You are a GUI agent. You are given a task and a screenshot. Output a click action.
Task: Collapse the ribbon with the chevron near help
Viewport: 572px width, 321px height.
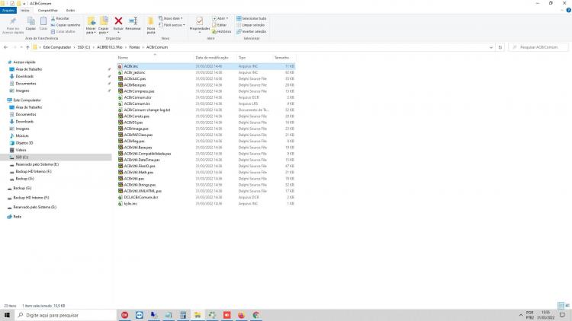pos(562,10)
